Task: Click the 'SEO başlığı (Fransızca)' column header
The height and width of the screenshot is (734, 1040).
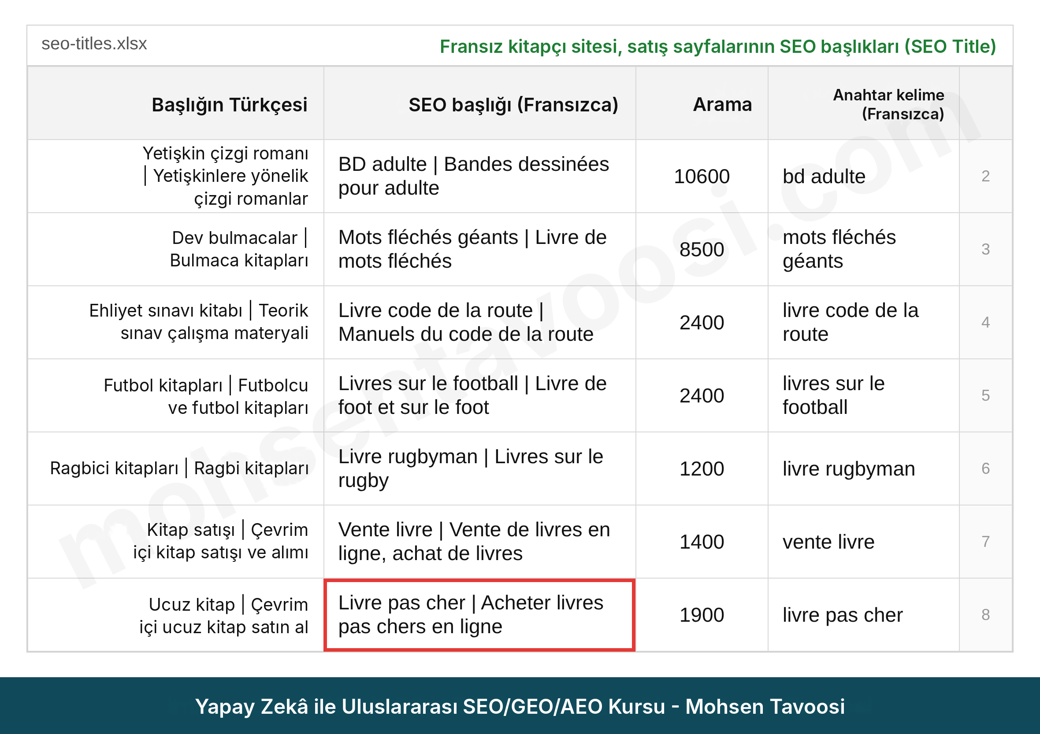Action: point(480,103)
